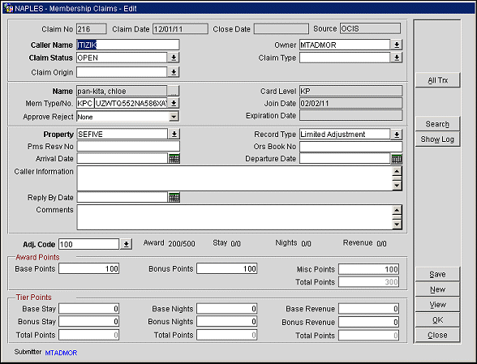477x364 pixels.
Task: Click the Base Points field
Action: coord(89,268)
